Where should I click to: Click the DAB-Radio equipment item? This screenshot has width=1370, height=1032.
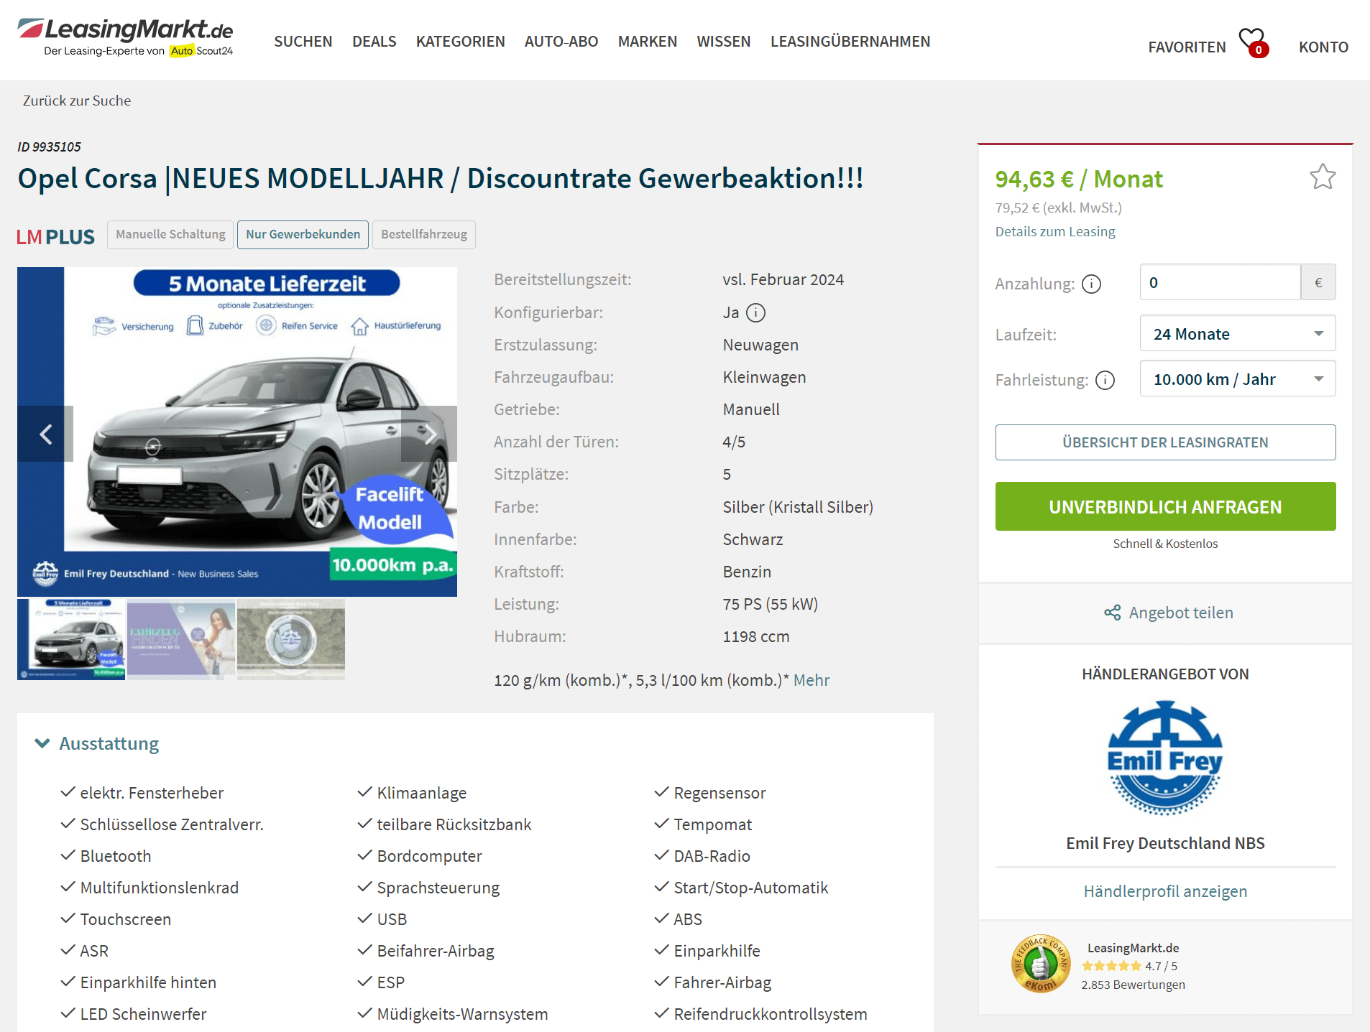tap(712, 856)
